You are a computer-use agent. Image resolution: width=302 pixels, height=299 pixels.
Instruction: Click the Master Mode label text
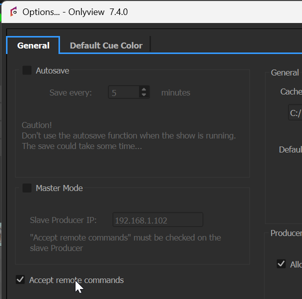click(59, 188)
